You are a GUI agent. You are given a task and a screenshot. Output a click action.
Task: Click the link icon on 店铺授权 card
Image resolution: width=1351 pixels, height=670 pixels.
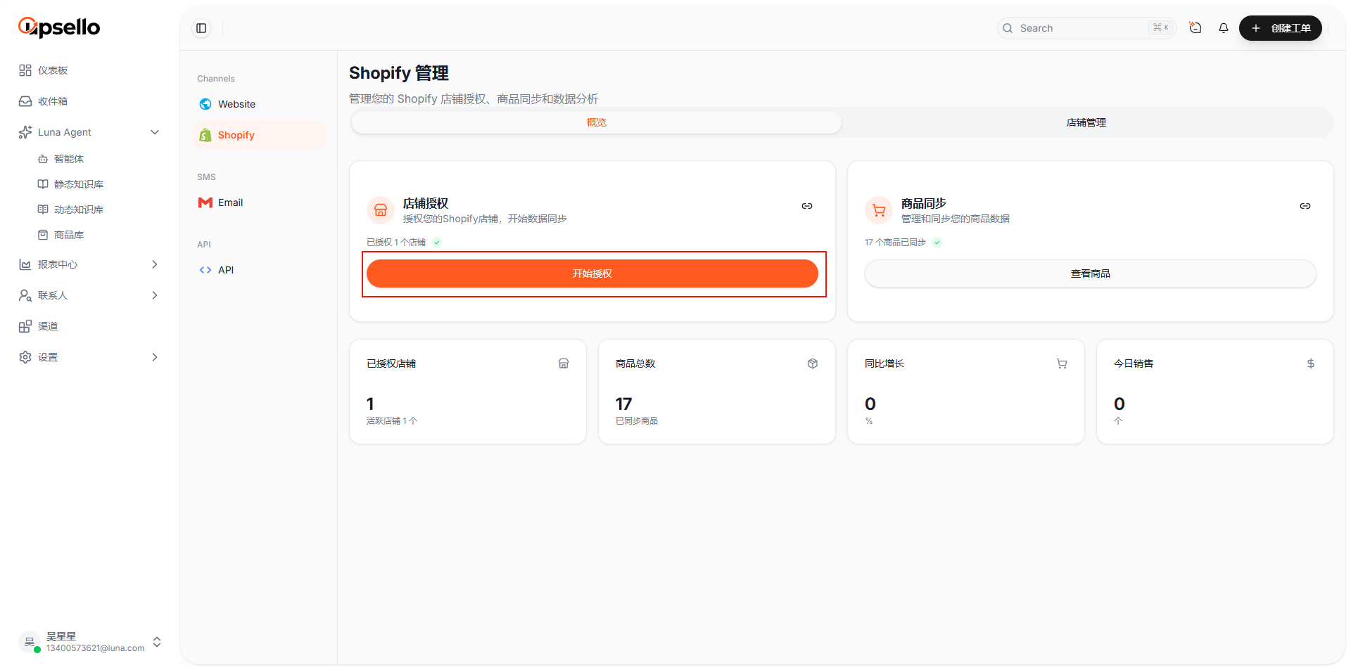pyautogui.click(x=807, y=206)
